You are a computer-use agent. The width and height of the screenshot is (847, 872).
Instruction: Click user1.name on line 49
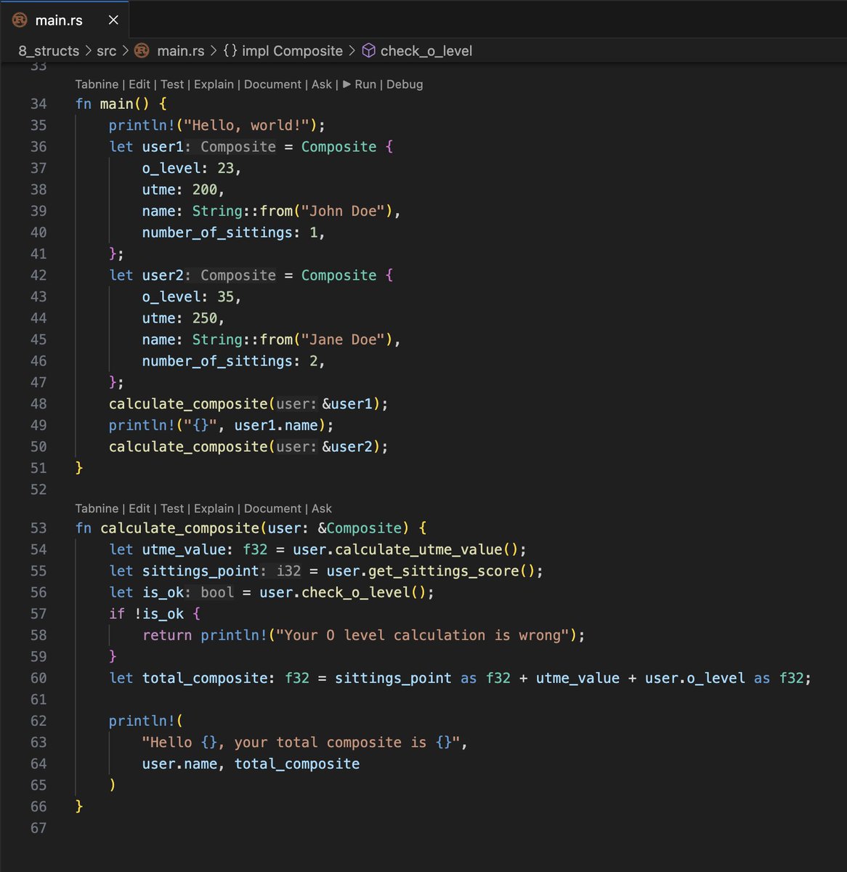[x=276, y=425]
